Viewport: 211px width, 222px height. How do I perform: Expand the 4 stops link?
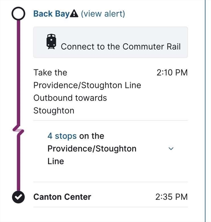click(x=62, y=136)
